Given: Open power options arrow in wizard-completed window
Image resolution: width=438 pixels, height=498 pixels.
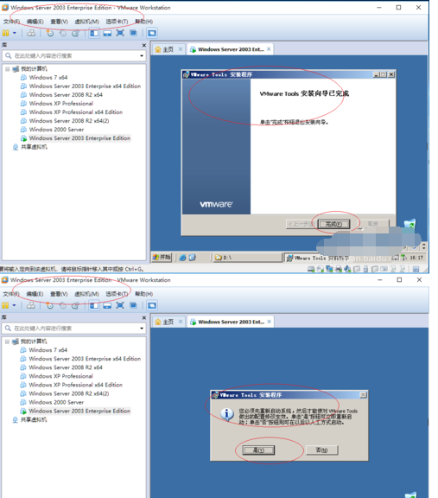Looking at the screenshot, I should click(x=15, y=33).
